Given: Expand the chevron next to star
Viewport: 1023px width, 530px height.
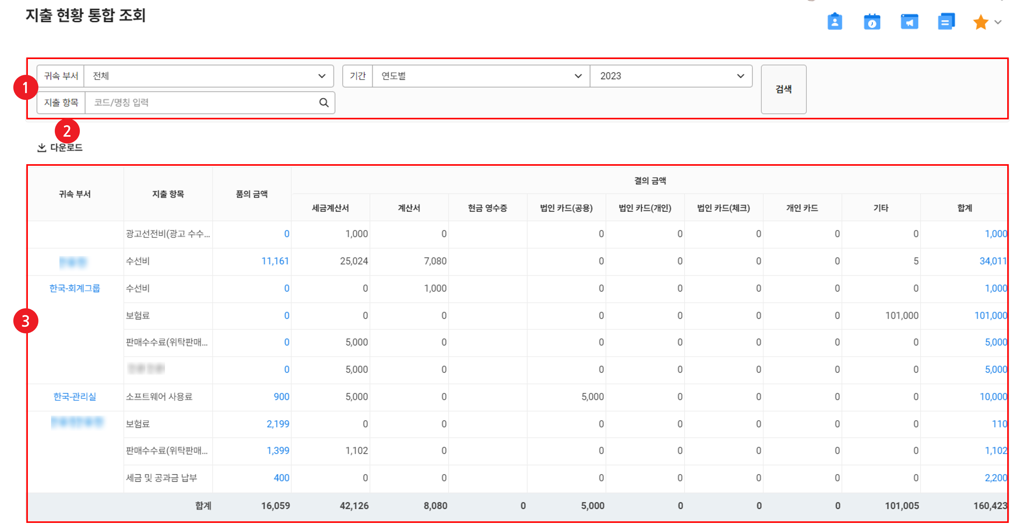Looking at the screenshot, I should 998,22.
